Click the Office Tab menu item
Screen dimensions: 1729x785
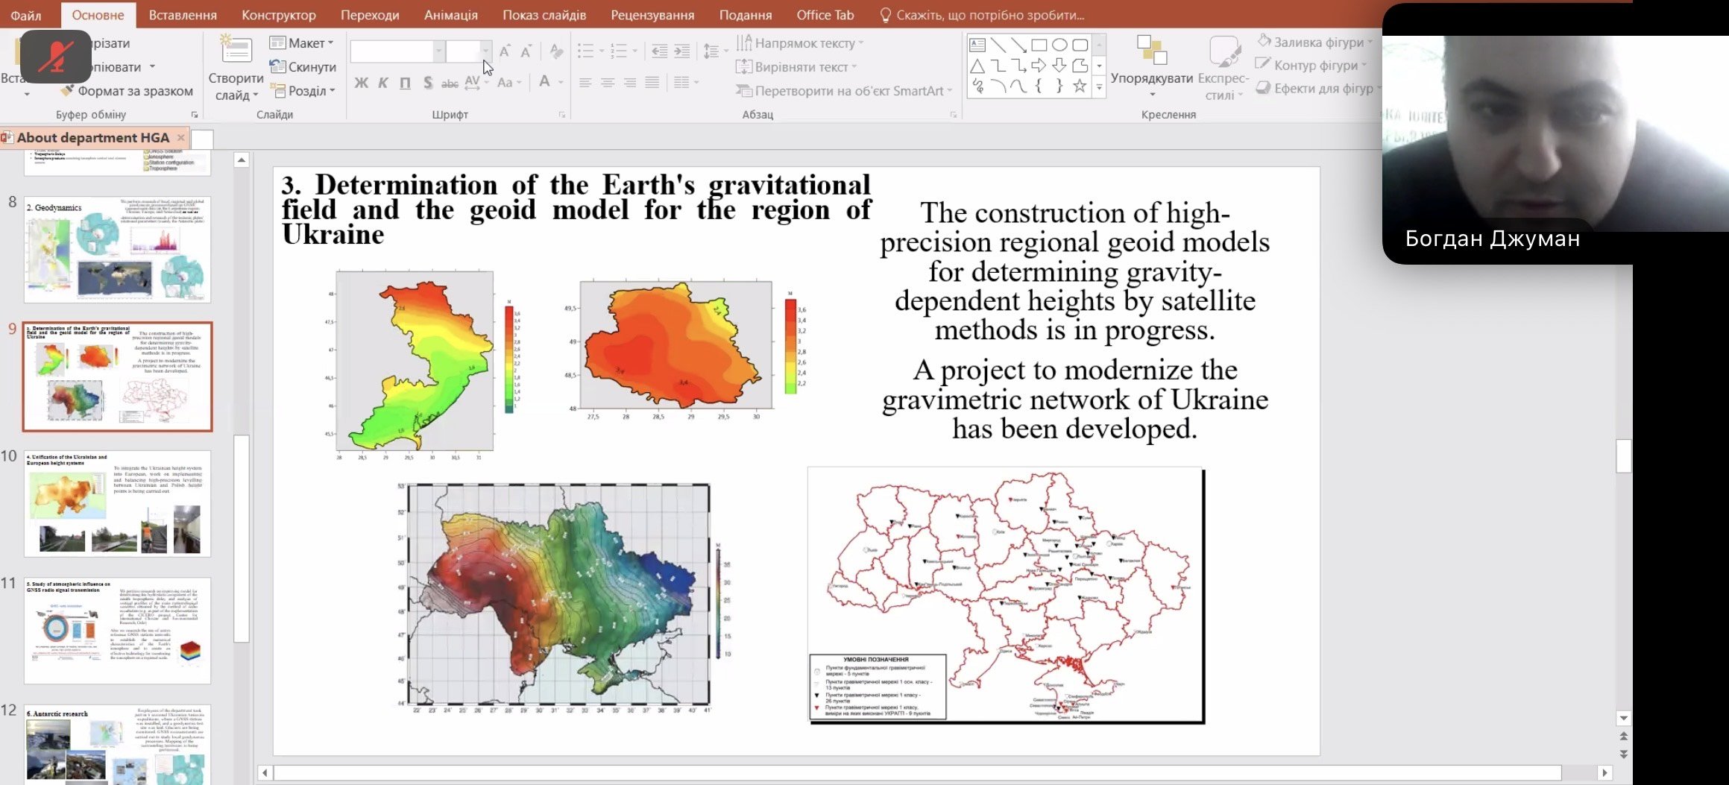825,15
